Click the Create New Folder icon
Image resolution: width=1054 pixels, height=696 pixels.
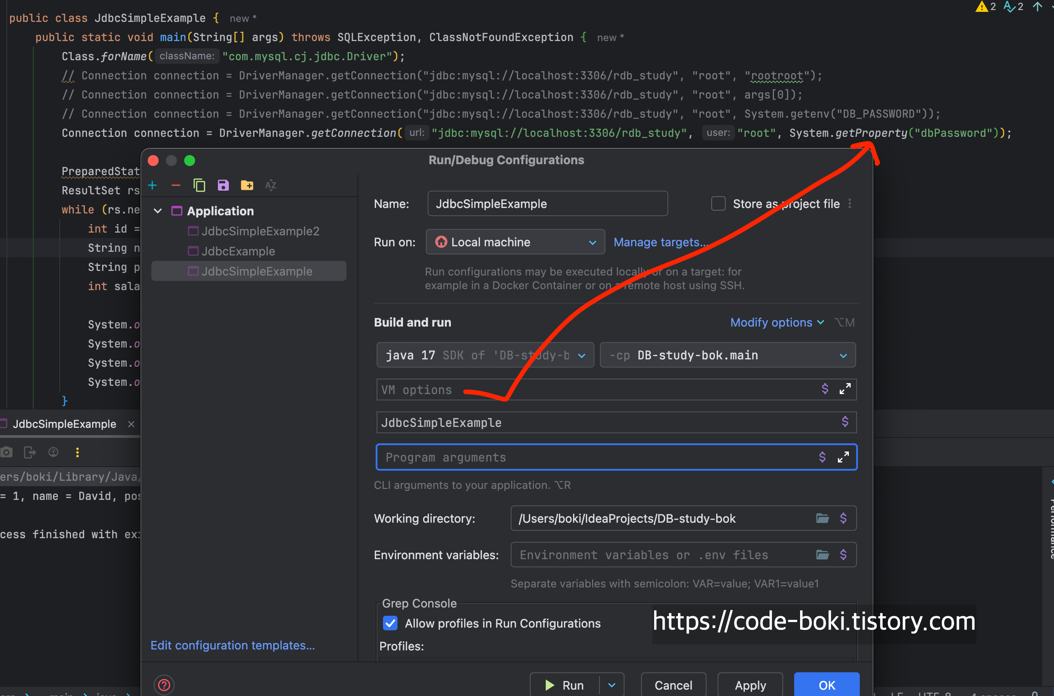(x=247, y=185)
